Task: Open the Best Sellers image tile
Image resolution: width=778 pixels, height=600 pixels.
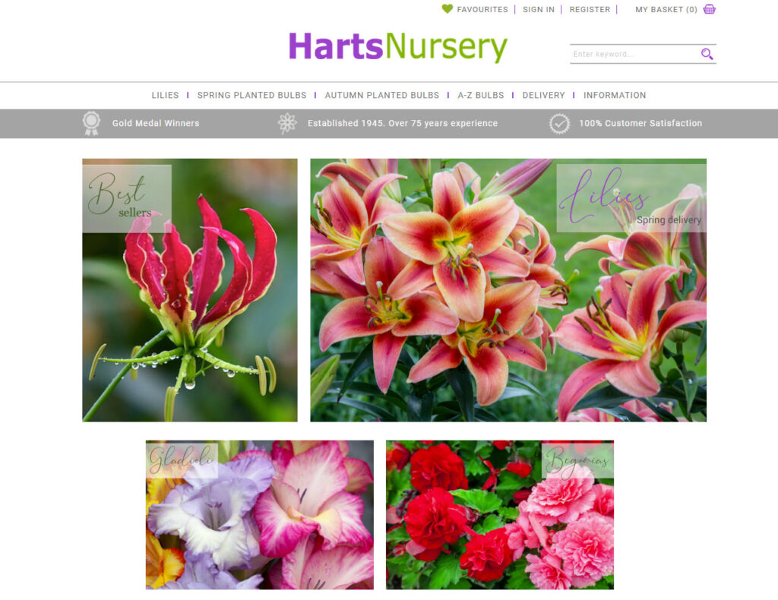Action: [x=190, y=290]
